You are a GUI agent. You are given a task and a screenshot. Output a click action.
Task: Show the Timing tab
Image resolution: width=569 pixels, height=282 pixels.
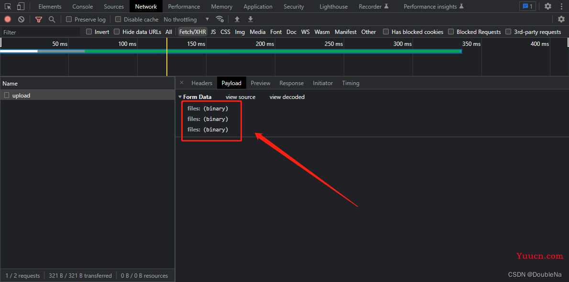point(350,83)
